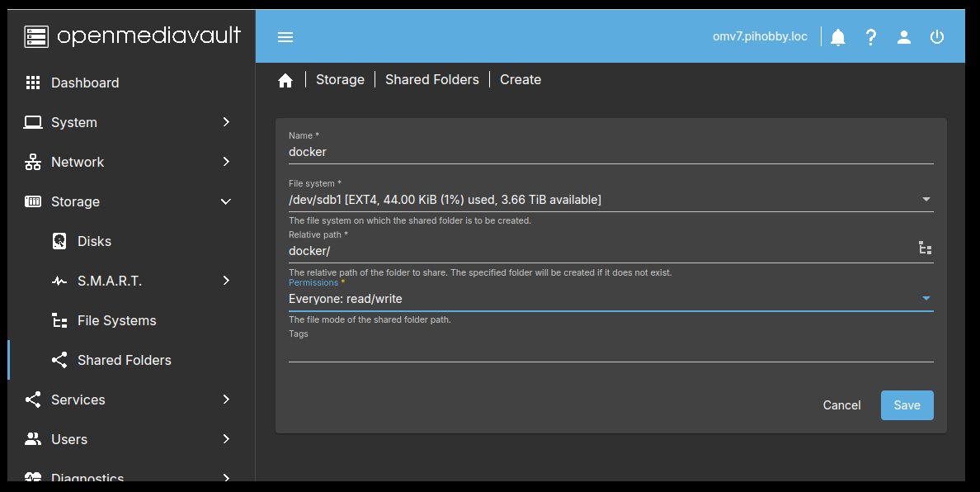The height and width of the screenshot is (492, 980).
Task: Open help using the question mark icon
Action: 871,36
